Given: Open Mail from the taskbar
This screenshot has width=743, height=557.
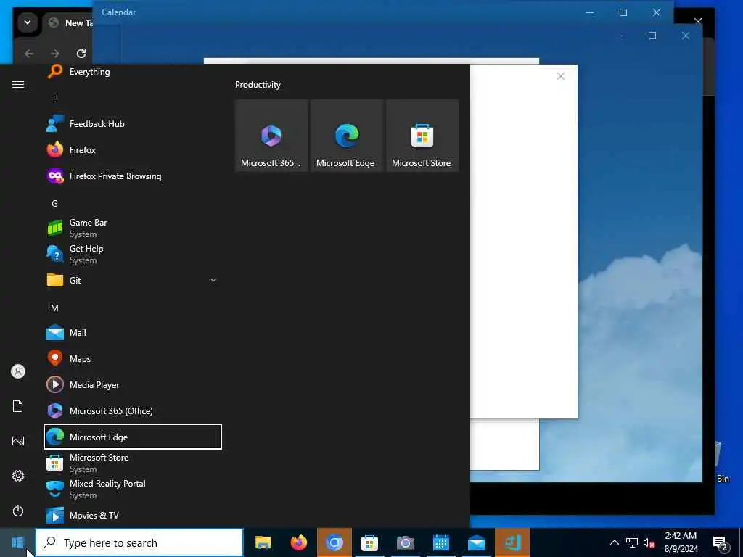Looking at the screenshot, I should [476, 542].
